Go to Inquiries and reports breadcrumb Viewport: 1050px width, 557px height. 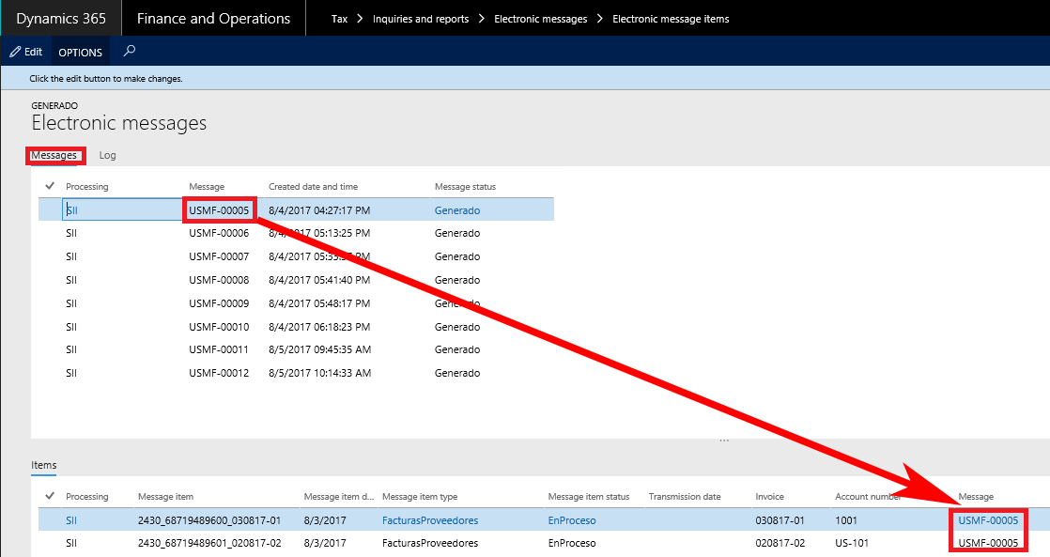tap(421, 19)
